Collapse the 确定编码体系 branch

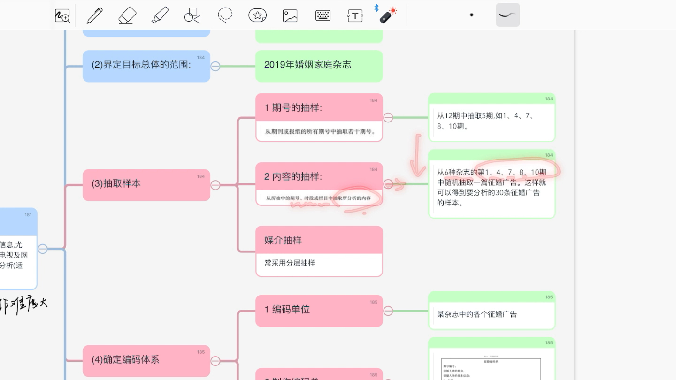coord(215,361)
